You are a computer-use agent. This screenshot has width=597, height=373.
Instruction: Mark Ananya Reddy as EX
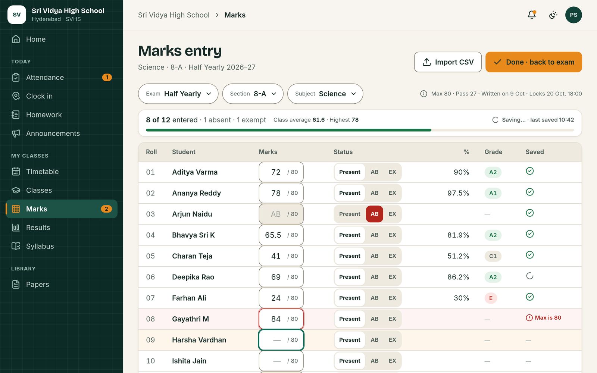[x=392, y=193]
